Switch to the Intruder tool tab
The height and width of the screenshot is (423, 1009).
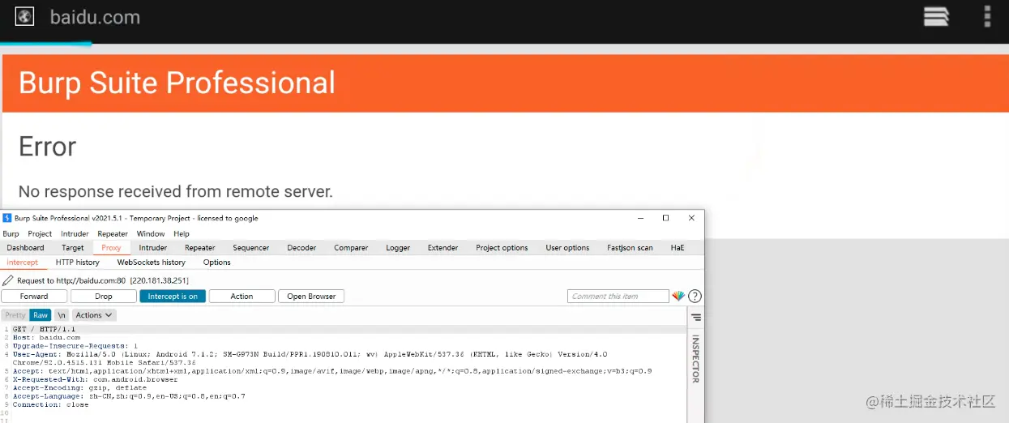153,248
